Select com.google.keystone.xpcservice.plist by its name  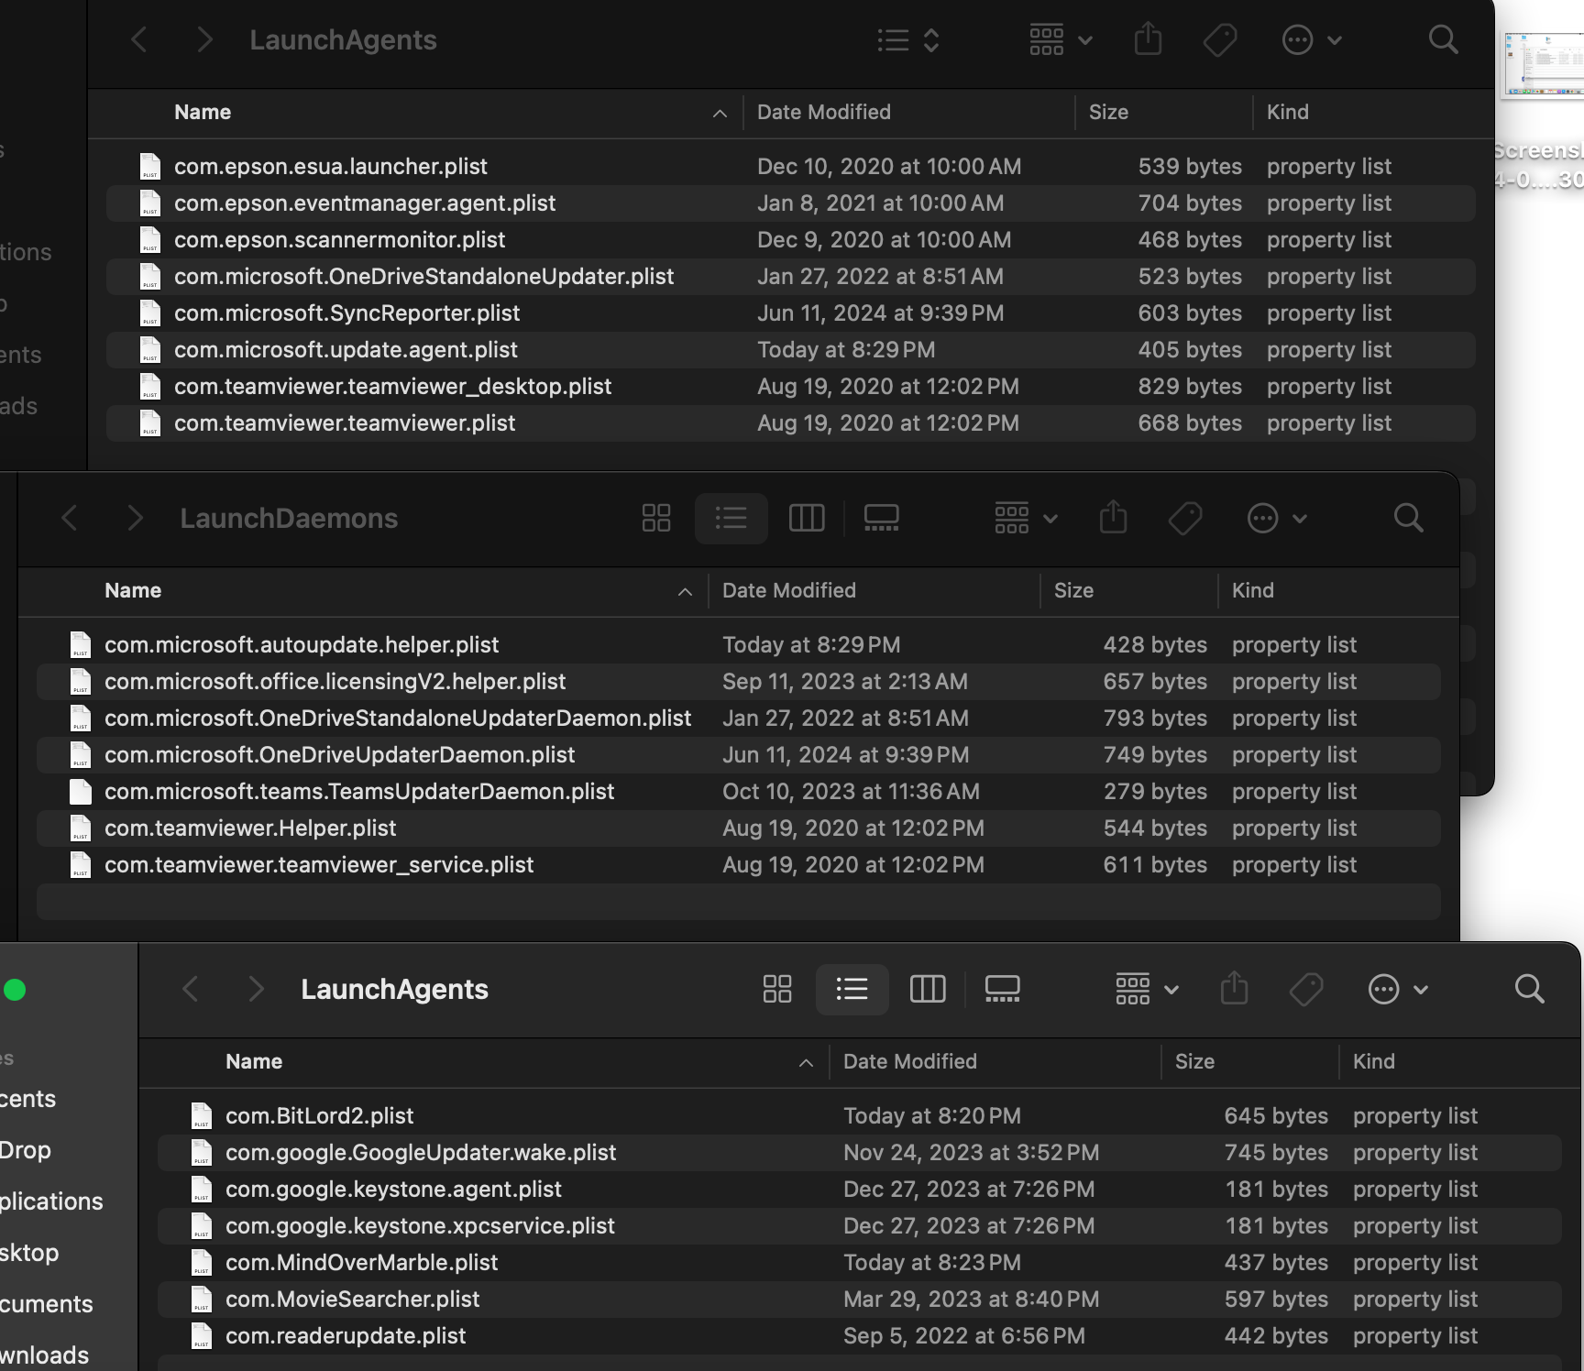tap(420, 1225)
